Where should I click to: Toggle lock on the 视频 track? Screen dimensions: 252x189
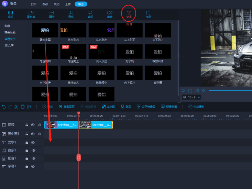click(x=27, y=125)
